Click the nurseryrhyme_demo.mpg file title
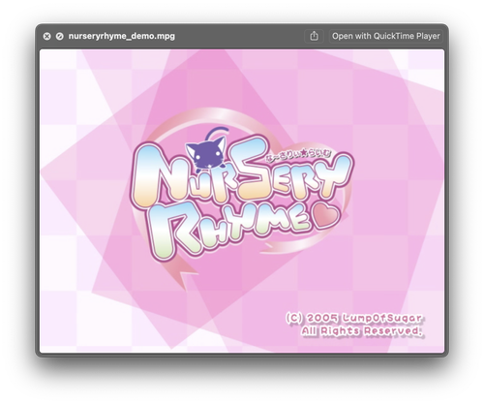Viewport: 484px width, 404px height. (122, 36)
